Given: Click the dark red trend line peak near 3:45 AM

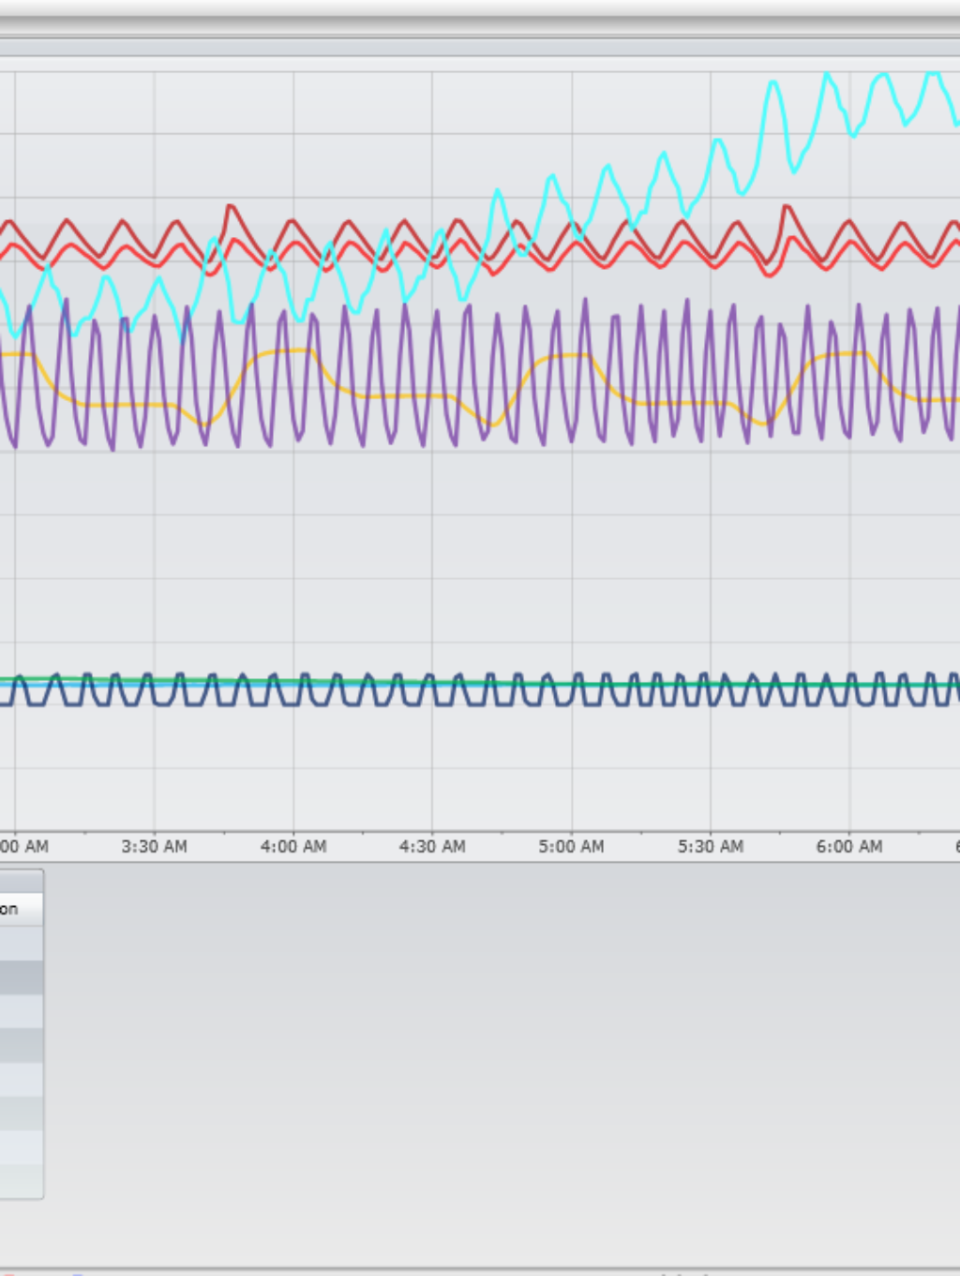Looking at the screenshot, I should coord(231,208).
